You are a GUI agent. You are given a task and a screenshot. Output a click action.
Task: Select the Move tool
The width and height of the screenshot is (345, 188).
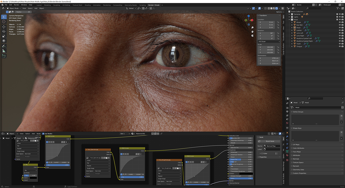(x=4, y=27)
